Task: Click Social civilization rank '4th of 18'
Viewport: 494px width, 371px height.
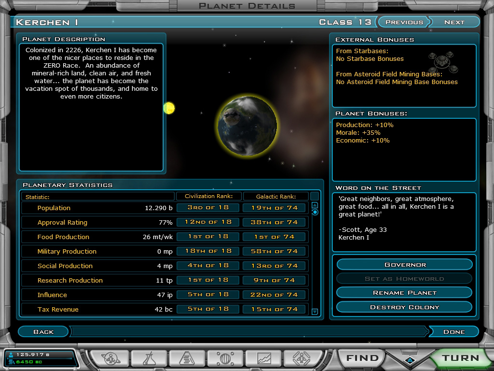Action: click(x=208, y=266)
